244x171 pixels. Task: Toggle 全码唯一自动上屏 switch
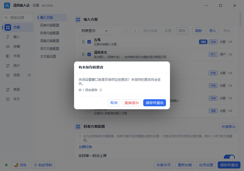[229, 157]
